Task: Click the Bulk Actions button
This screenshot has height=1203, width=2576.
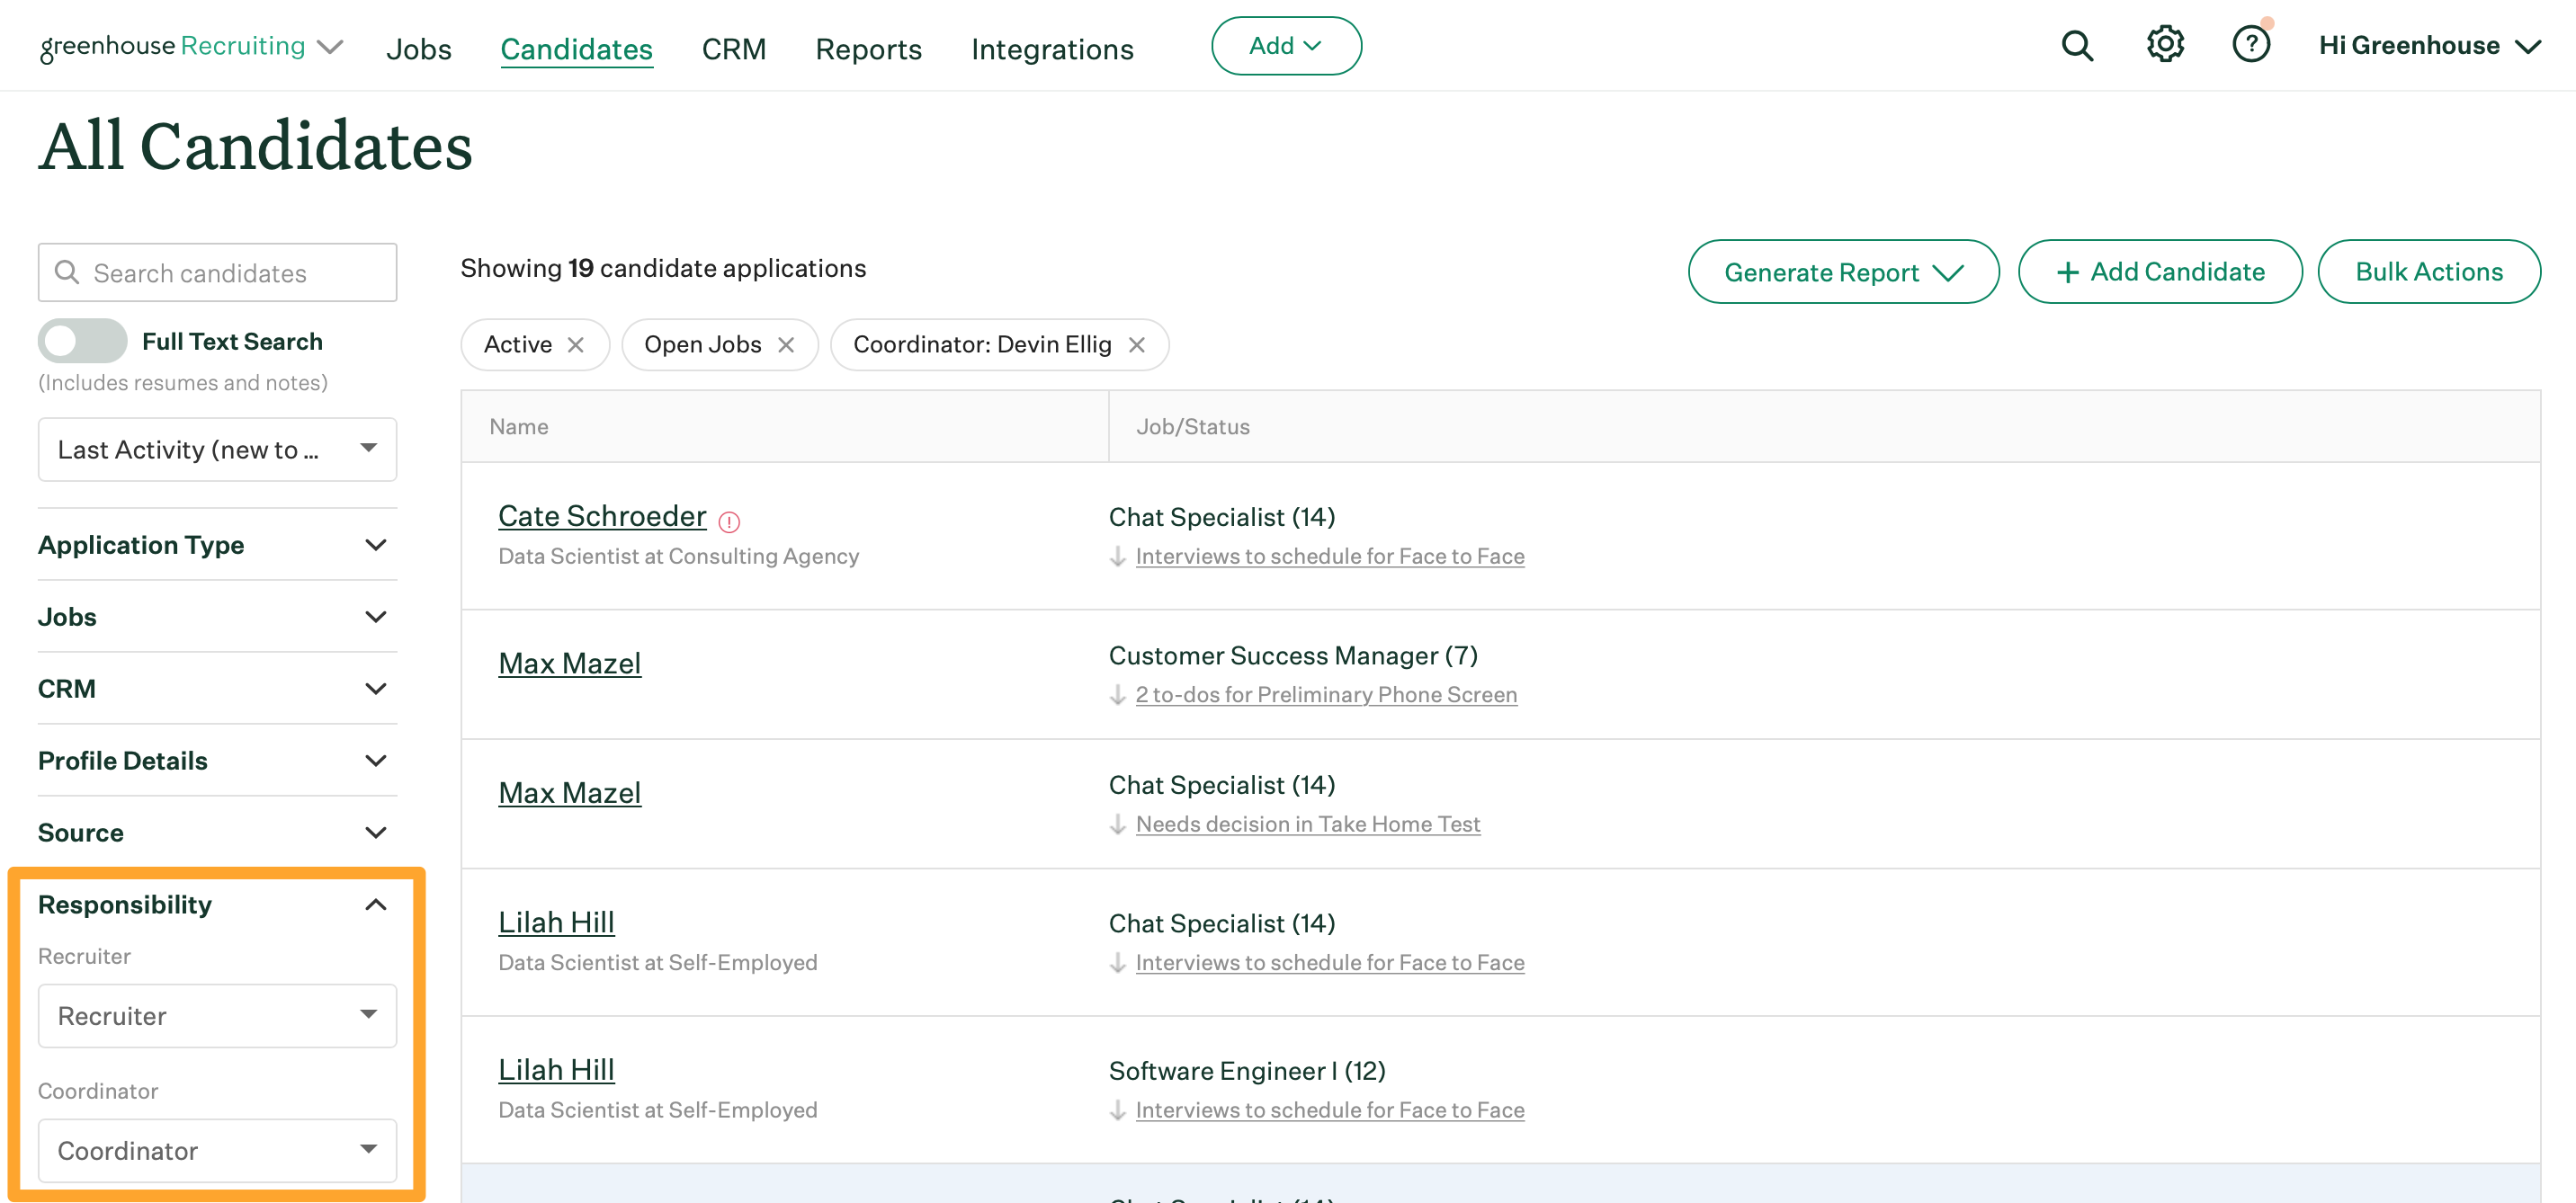Action: tap(2429, 272)
